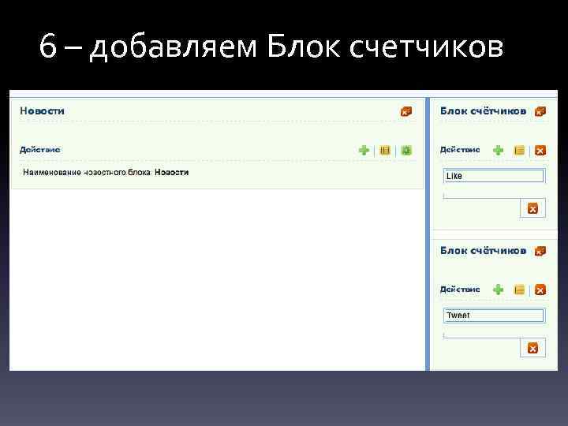The height and width of the screenshot is (426, 568).
Task: Click green icon rightmost in Новости action row
Action: (406, 150)
